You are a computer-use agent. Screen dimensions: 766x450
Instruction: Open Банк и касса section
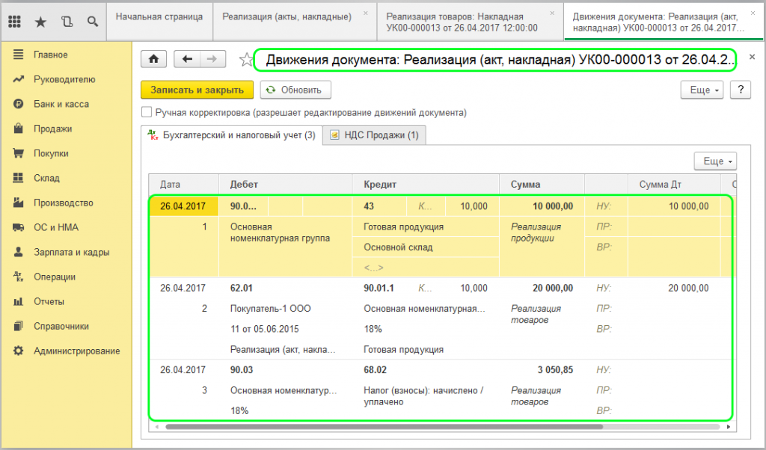(61, 104)
